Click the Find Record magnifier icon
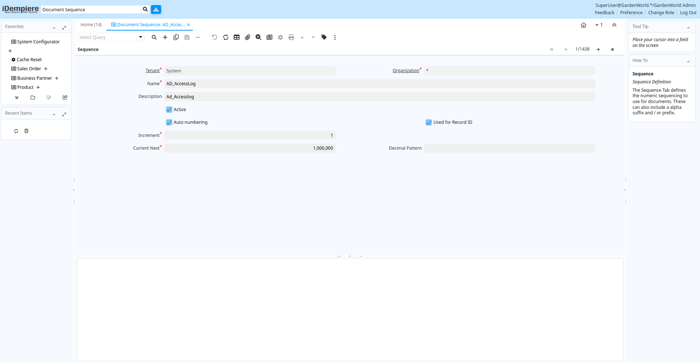 (x=154, y=37)
